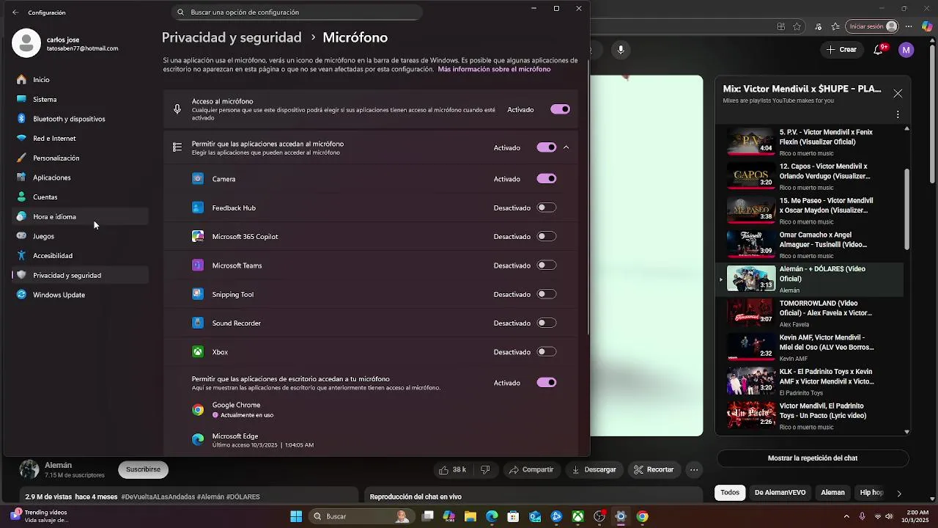
Task: Enable microphone for Microsoft Teams
Action: pyautogui.click(x=547, y=265)
